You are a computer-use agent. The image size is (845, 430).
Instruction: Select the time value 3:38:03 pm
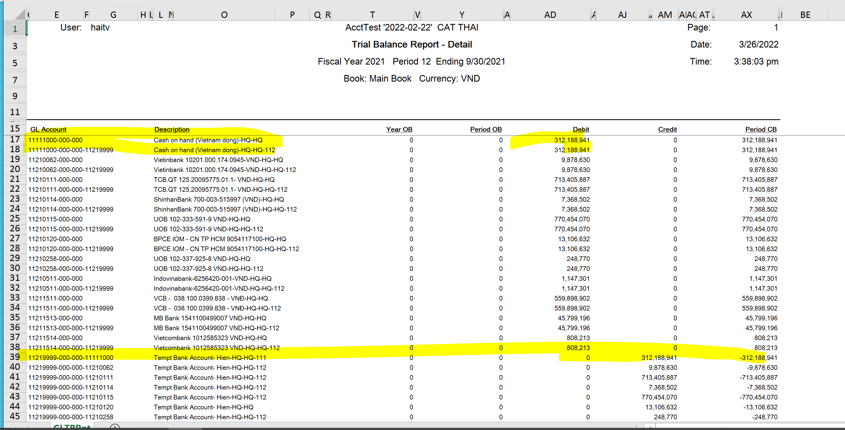pyautogui.click(x=756, y=62)
